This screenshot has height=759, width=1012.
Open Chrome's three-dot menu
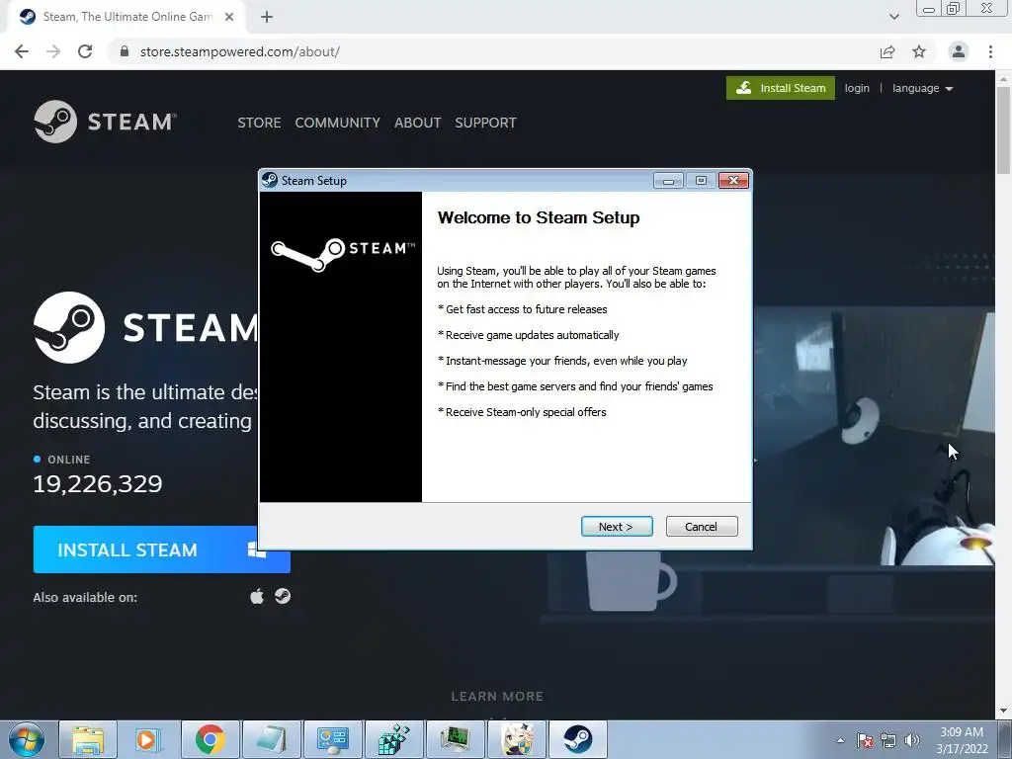990,51
